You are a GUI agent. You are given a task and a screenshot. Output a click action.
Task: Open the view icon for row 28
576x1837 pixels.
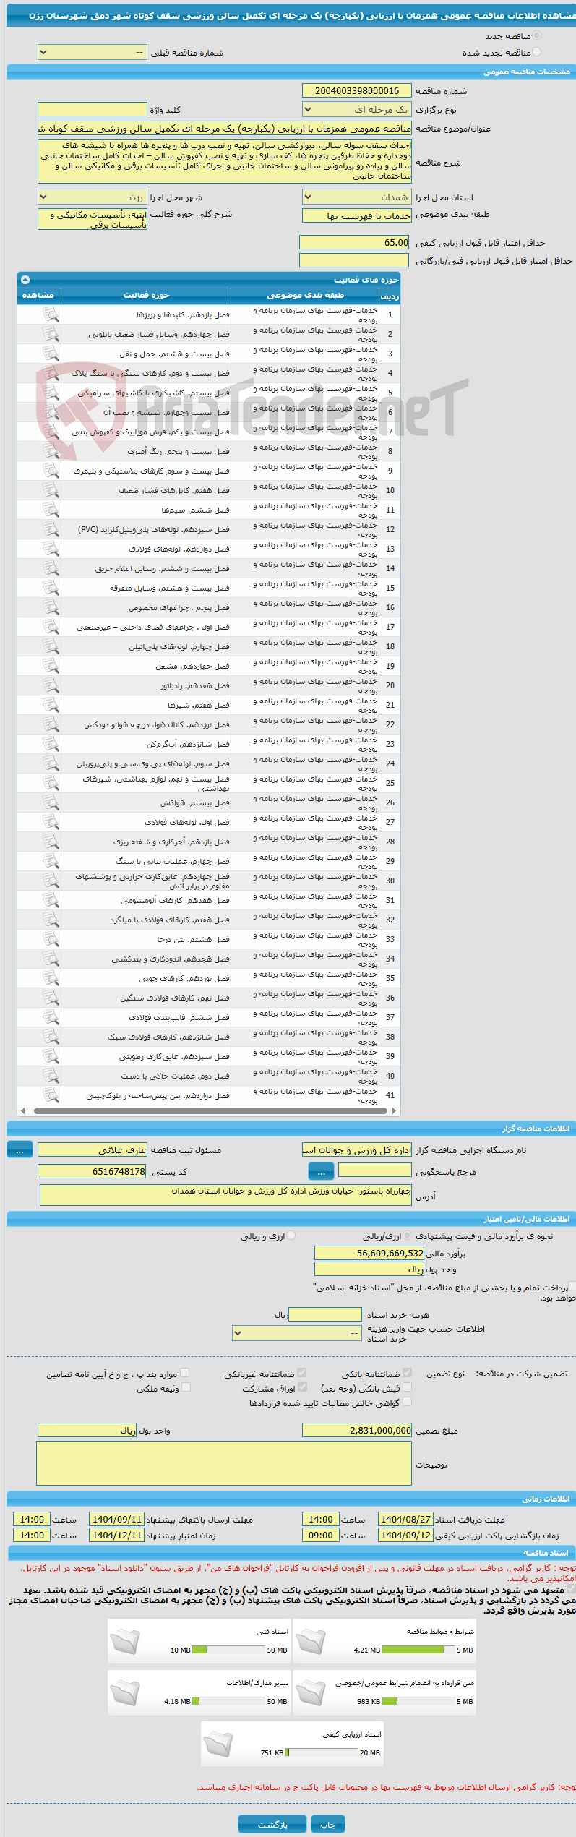point(50,842)
